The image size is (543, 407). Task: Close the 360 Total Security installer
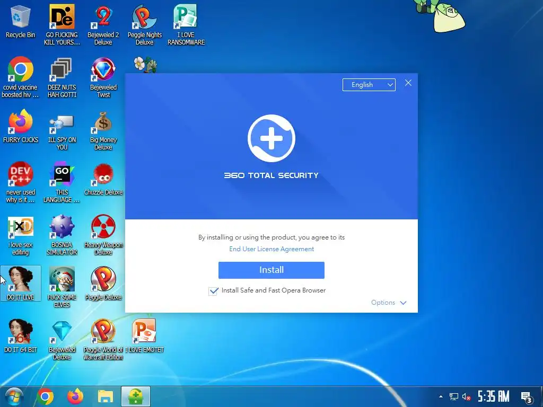(408, 83)
